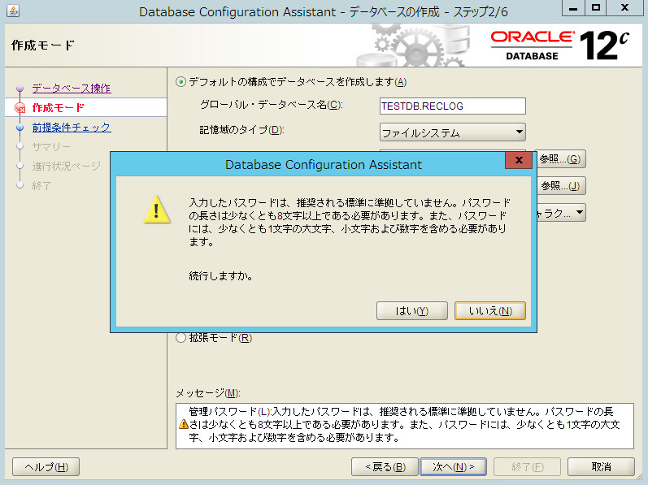Image resolution: width=648 pixels, height=485 pixels.
Task: Click 参照...(G) browse button
Action: 560,159
